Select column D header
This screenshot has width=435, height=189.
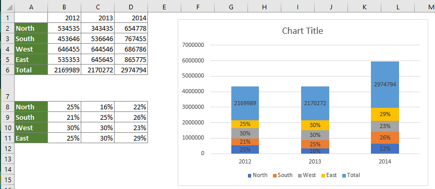pyautogui.click(x=131, y=7)
